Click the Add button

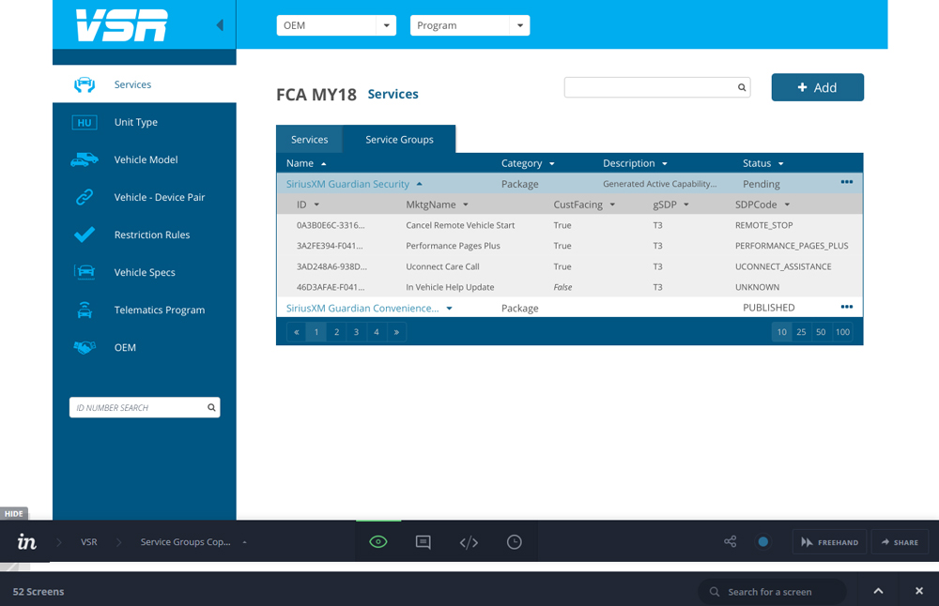tap(817, 87)
